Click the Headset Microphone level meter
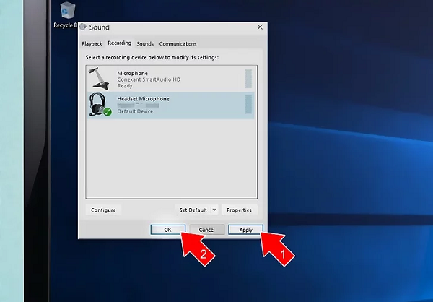 point(248,104)
